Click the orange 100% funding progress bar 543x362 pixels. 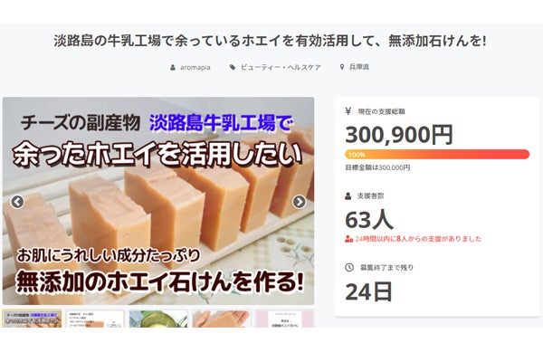click(x=437, y=154)
